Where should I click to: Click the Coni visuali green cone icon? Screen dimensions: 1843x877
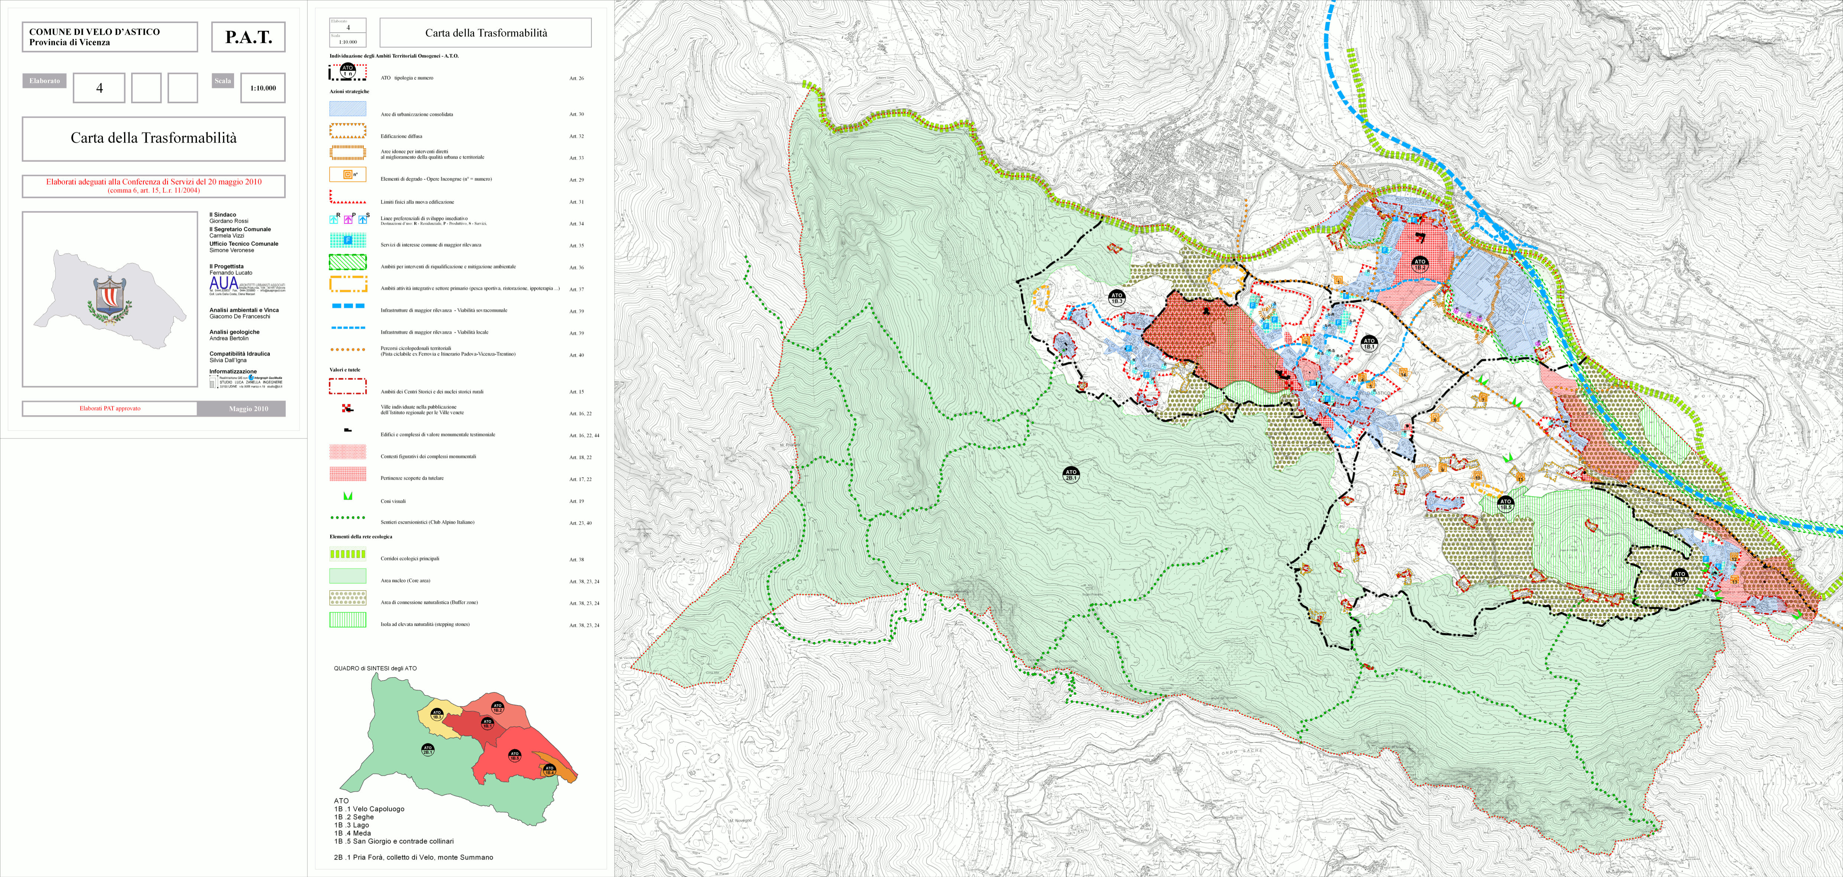coord(348,496)
